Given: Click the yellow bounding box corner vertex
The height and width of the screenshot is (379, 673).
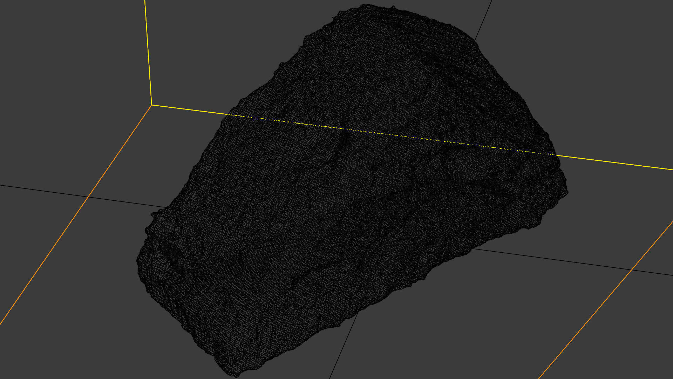Looking at the screenshot, I should (x=151, y=105).
